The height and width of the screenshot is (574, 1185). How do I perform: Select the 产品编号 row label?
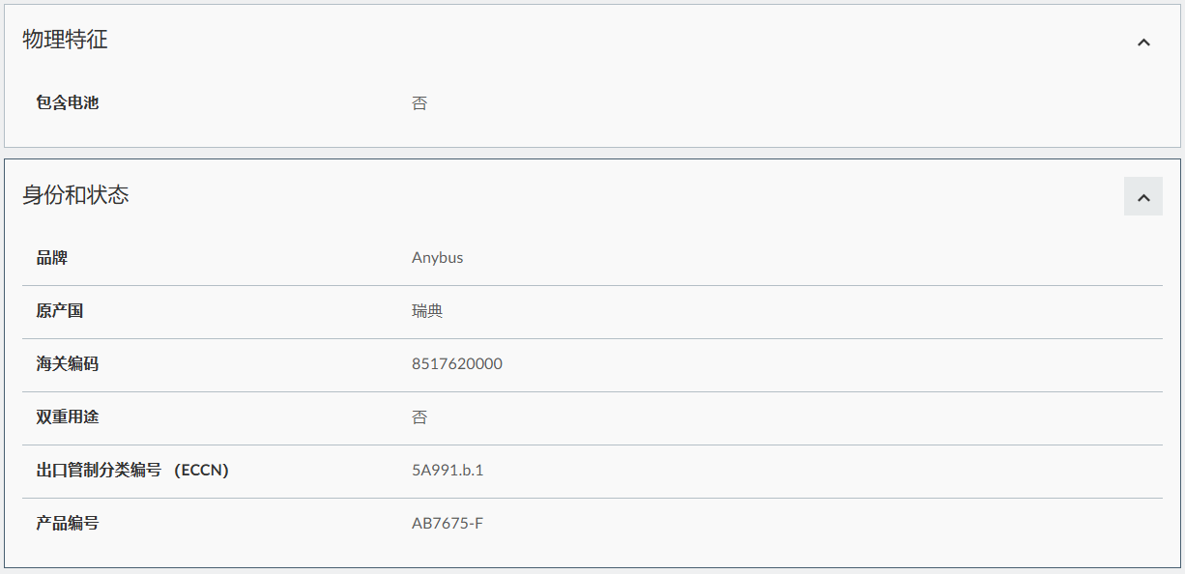click(x=68, y=524)
